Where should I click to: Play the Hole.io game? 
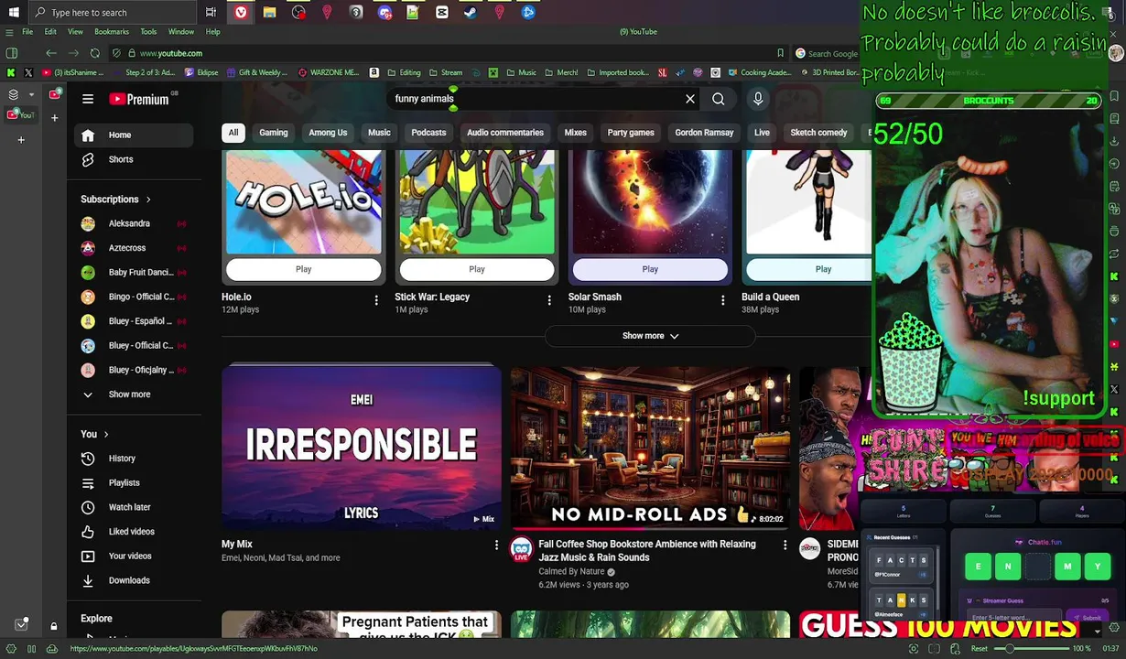(303, 269)
